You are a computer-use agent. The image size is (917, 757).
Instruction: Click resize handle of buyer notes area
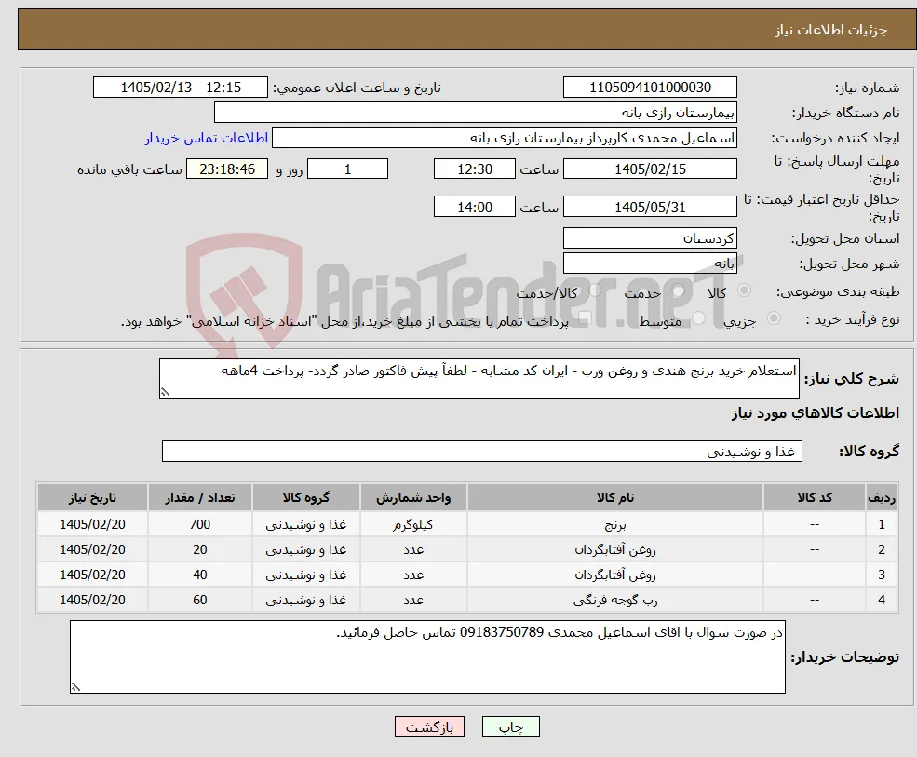pos(75,687)
